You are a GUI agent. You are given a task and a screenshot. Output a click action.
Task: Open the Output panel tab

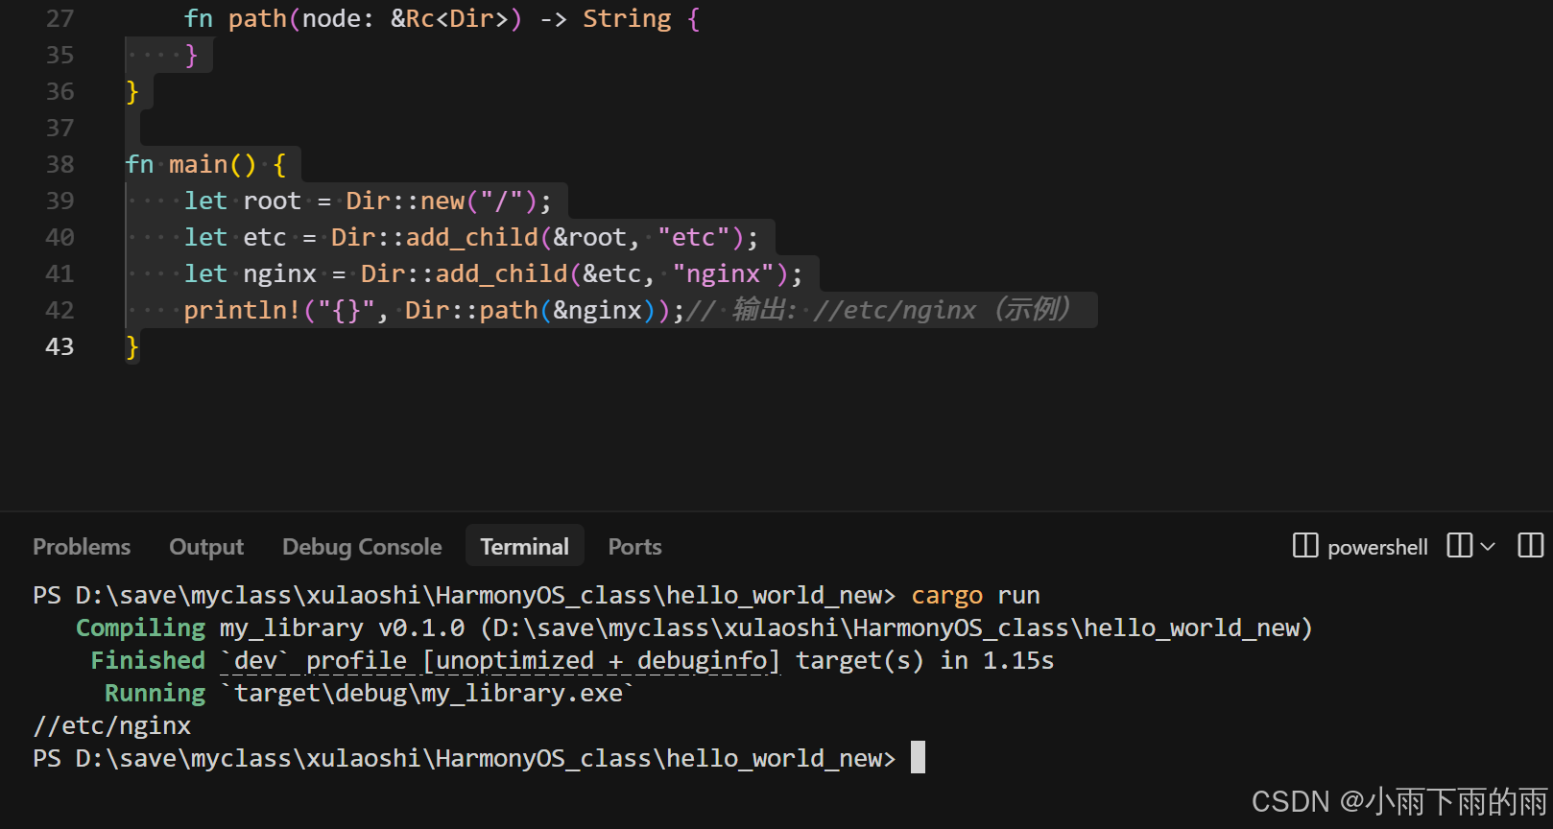tap(206, 547)
